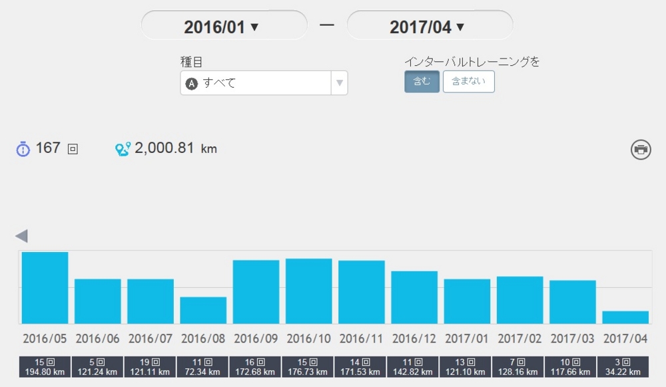
Task: Click the 176.73 km summary cell
Action: coord(308,367)
